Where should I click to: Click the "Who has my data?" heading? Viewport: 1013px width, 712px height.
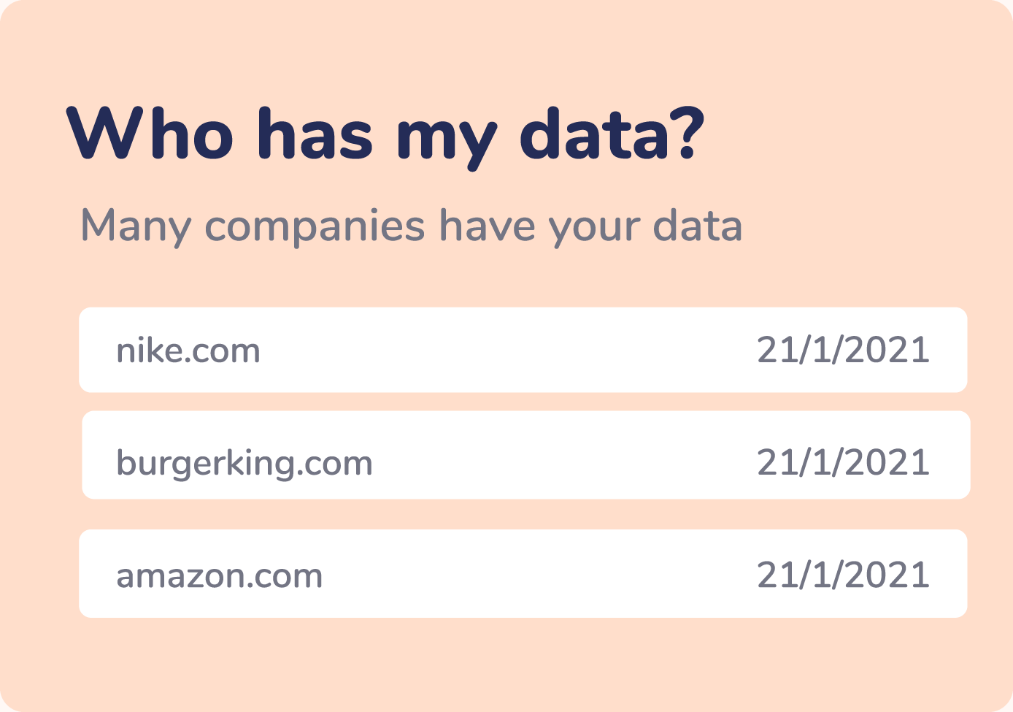click(385, 135)
